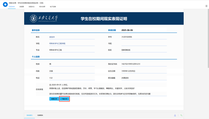The image size is (209, 119).
Task: Open the 材料科学与工程学院 college link
Action: click(57, 43)
